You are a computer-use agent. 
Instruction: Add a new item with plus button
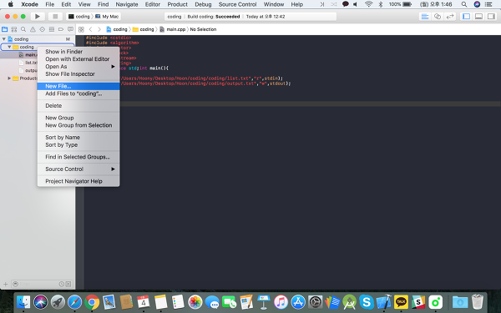click(6, 284)
